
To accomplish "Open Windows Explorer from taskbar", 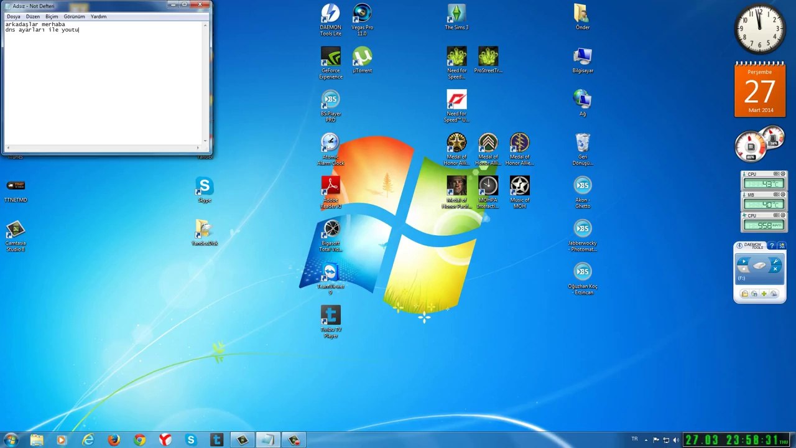I will [37, 440].
